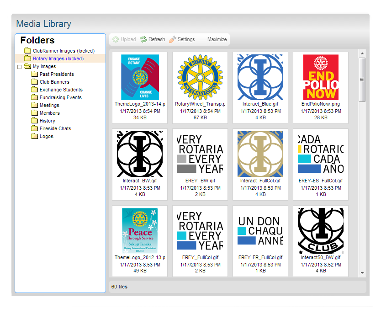
Task: Select the Interact_FullCol.gif thumbnail
Action: click(260, 154)
